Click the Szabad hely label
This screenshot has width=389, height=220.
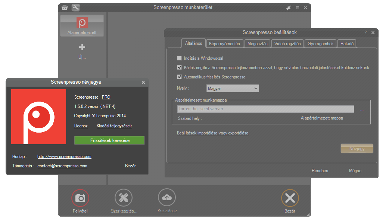tap(190, 118)
